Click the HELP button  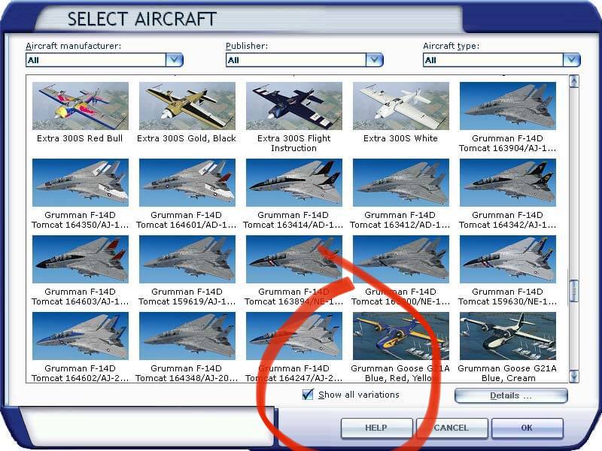click(x=375, y=428)
